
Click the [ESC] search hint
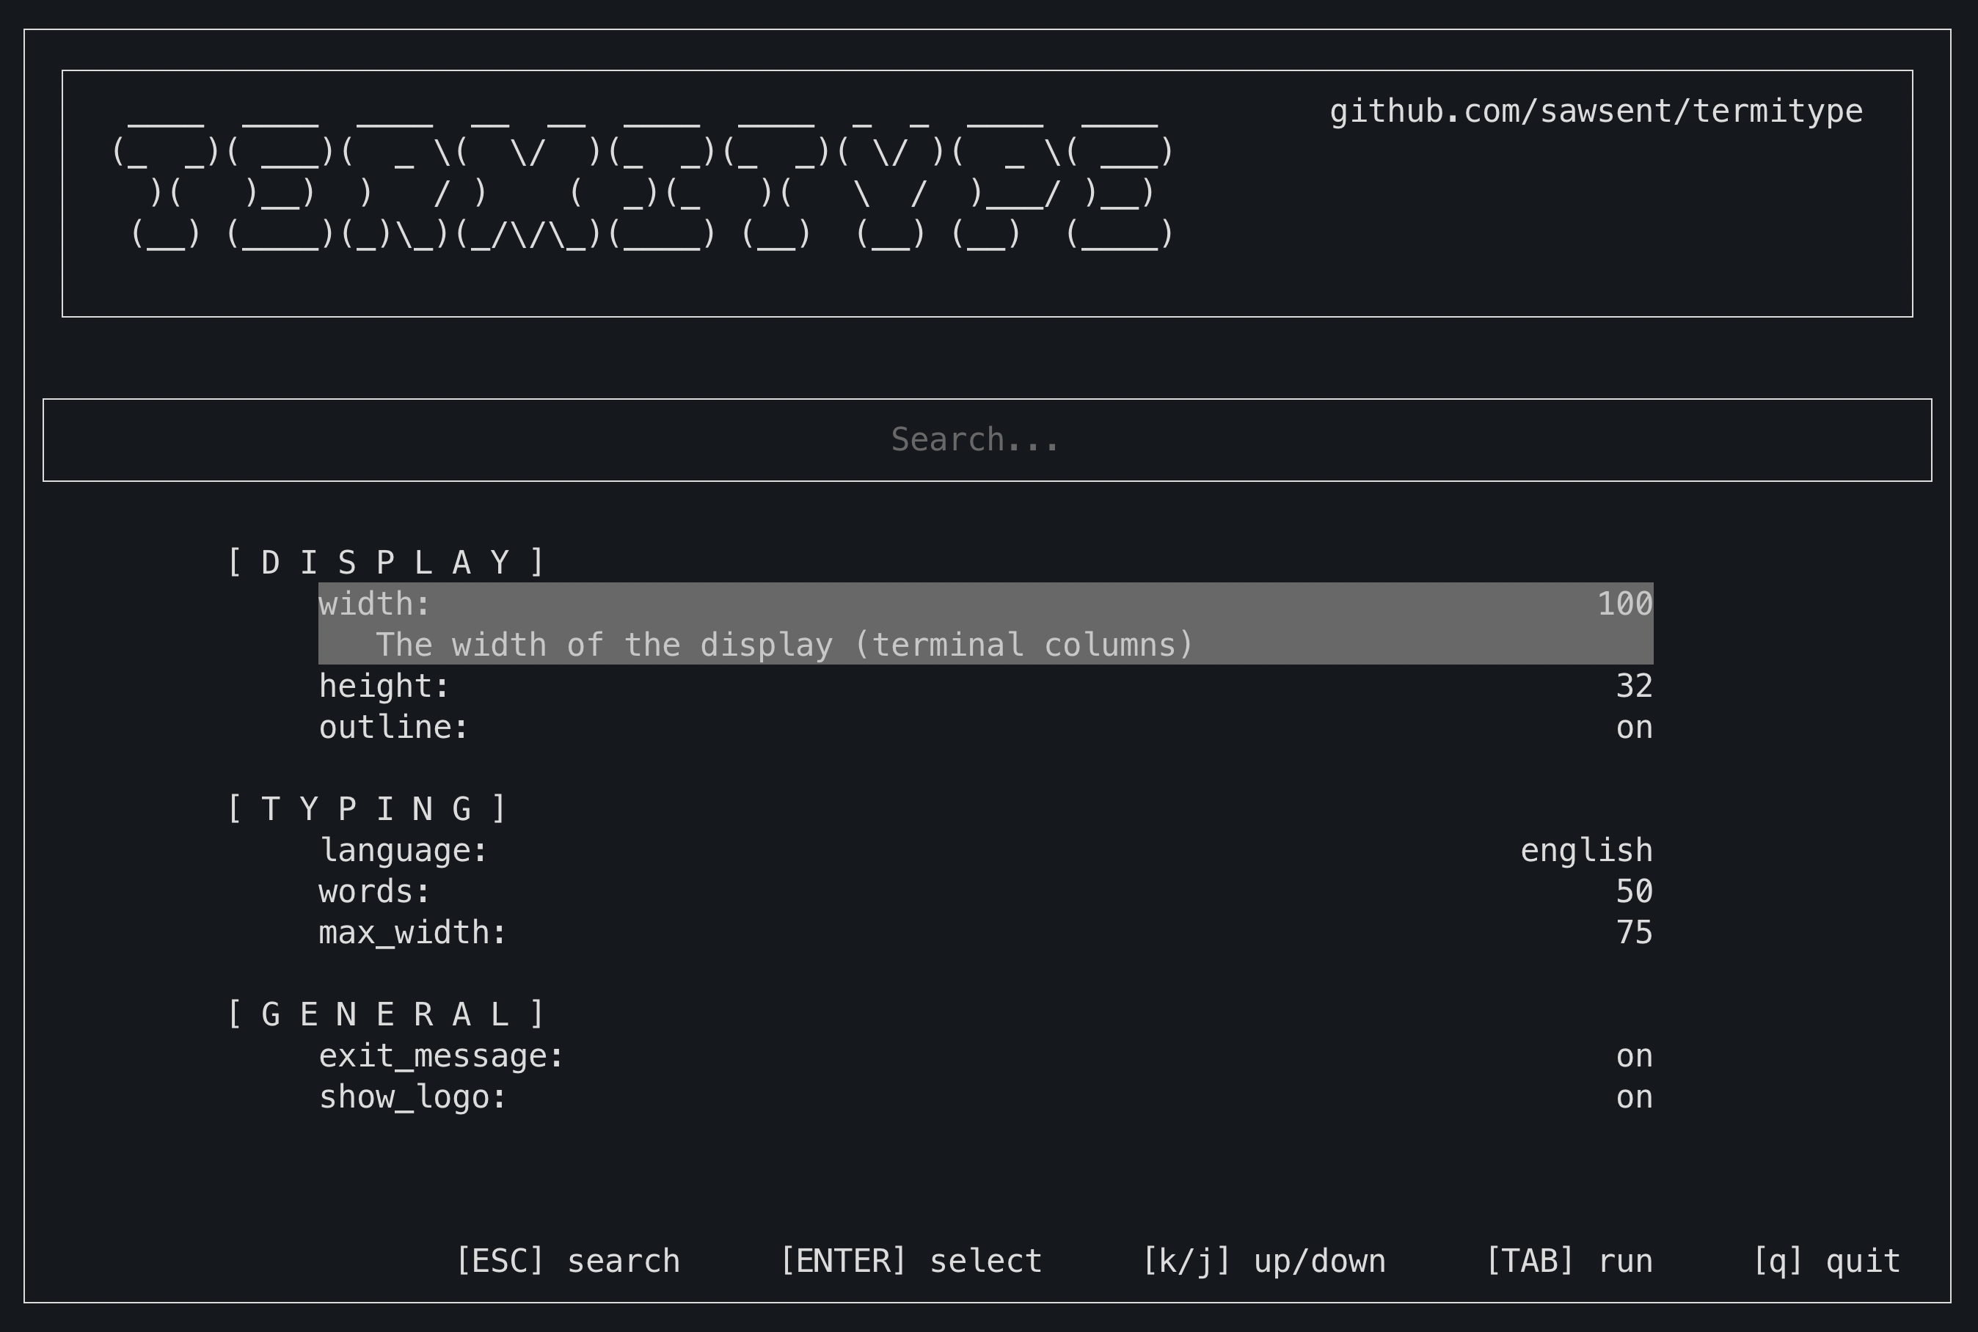(x=569, y=1262)
